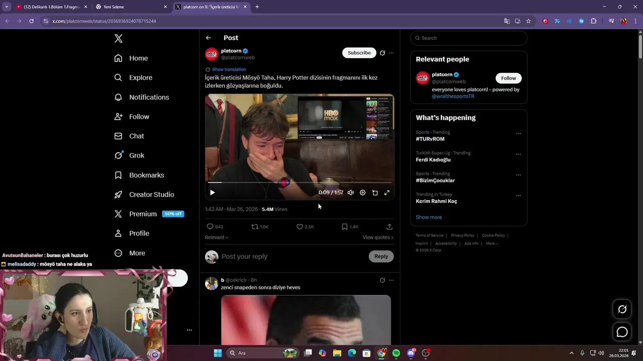Screen dimensions: 643x361
Task: Click the translate icon in address bar
Action: pos(507,21)
